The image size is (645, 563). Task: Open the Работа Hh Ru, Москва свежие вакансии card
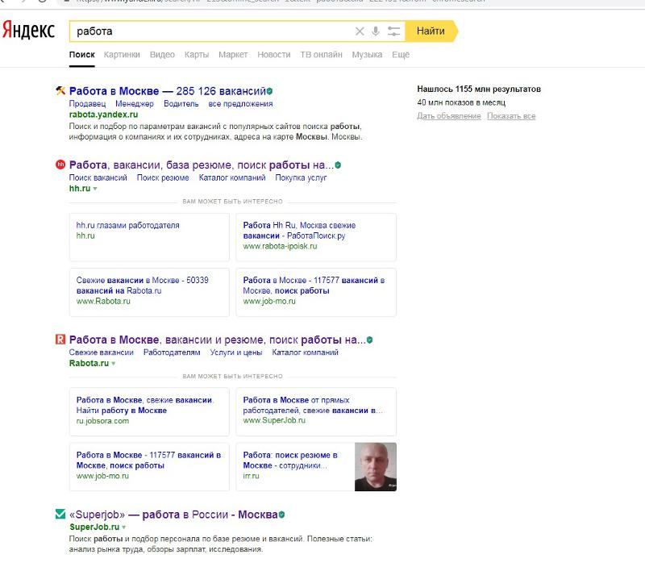tap(316, 237)
